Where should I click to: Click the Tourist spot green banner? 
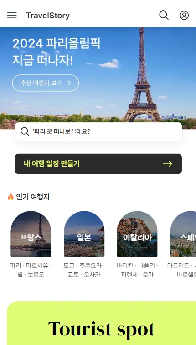coord(102,323)
